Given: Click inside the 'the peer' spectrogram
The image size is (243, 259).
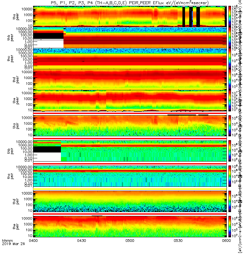Looking at the screenshot, I should 130,101.
